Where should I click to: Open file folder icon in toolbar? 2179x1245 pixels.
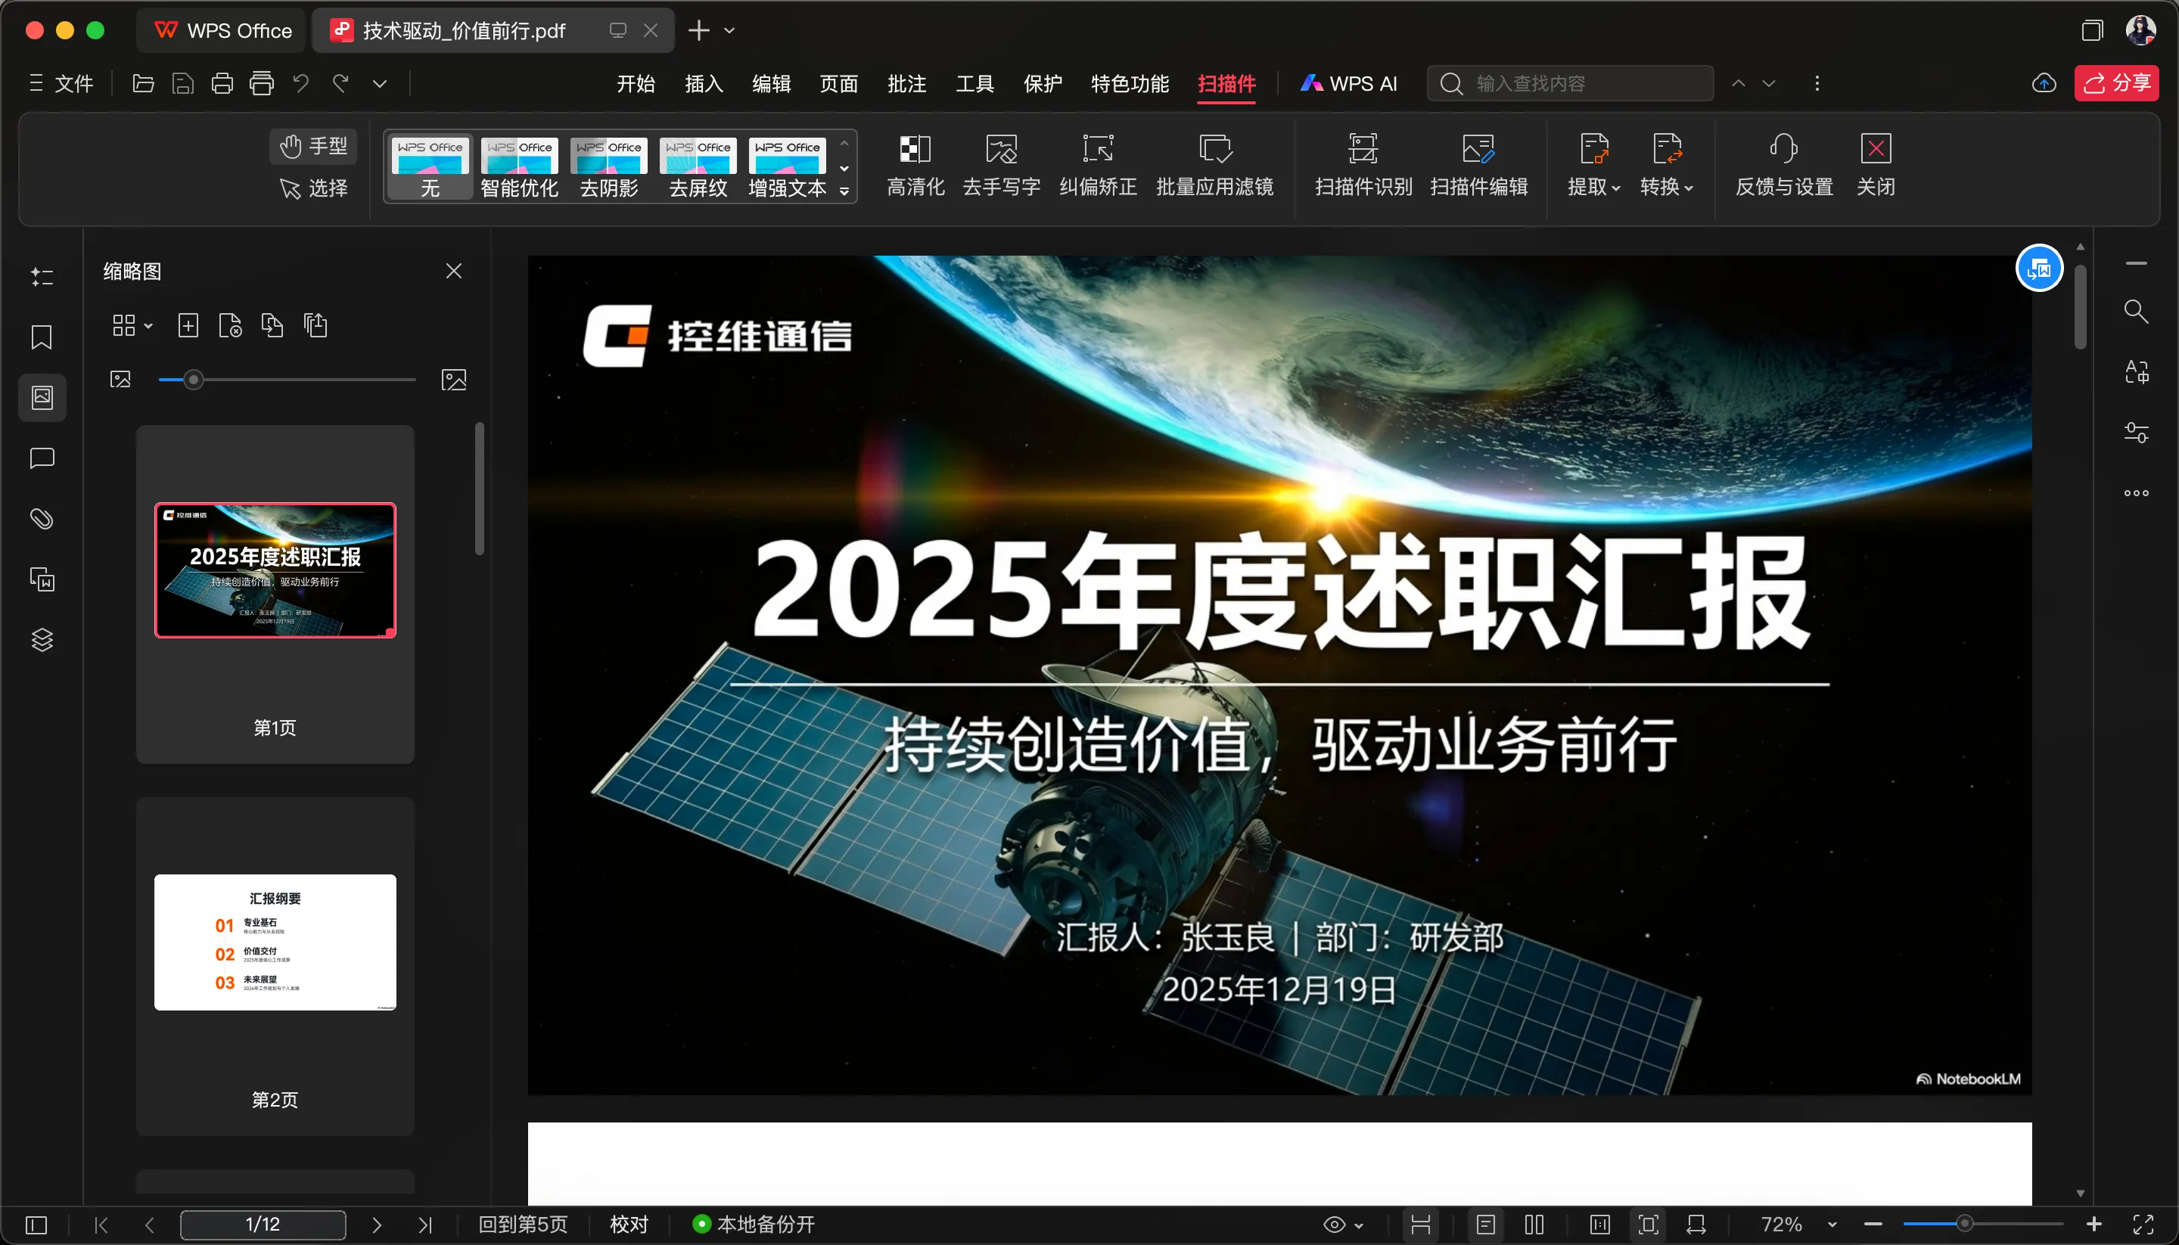point(143,83)
